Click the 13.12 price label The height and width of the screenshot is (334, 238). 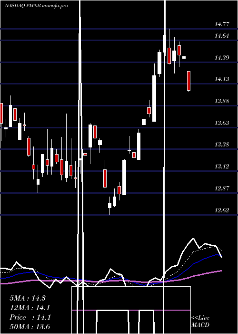pyautogui.click(x=222, y=167)
